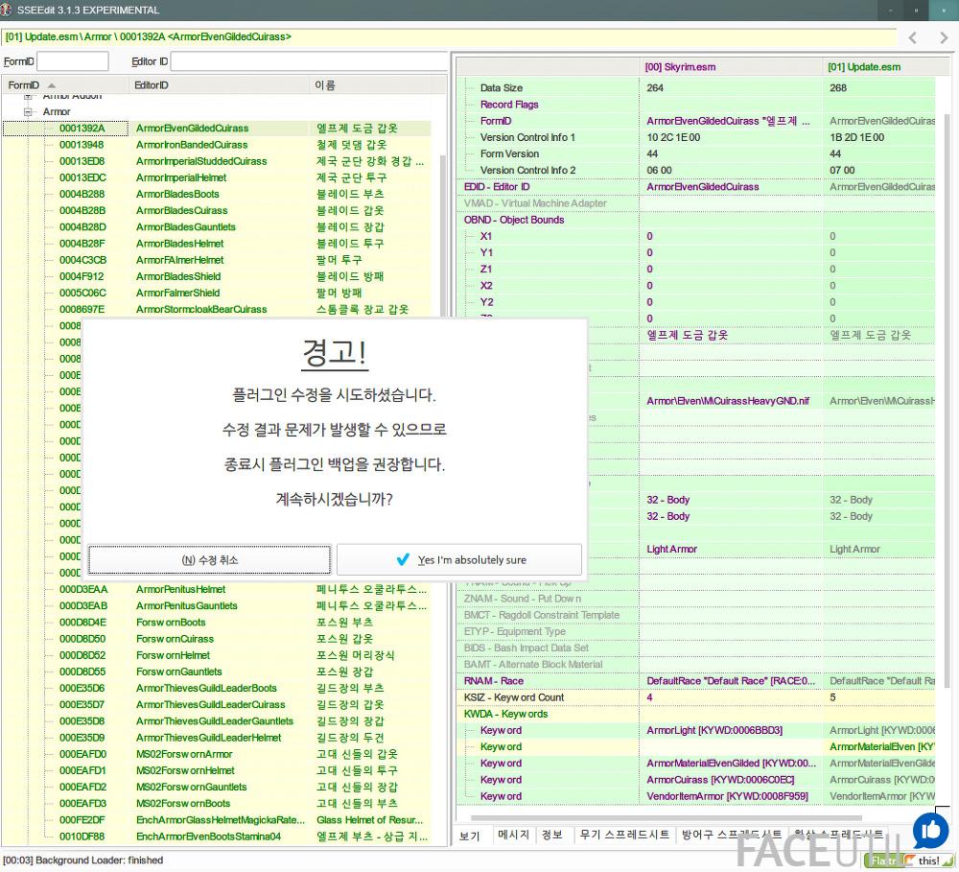The image size is (959, 872).
Task: Click the [01] Update.esm column header
Action: pos(864,67)
